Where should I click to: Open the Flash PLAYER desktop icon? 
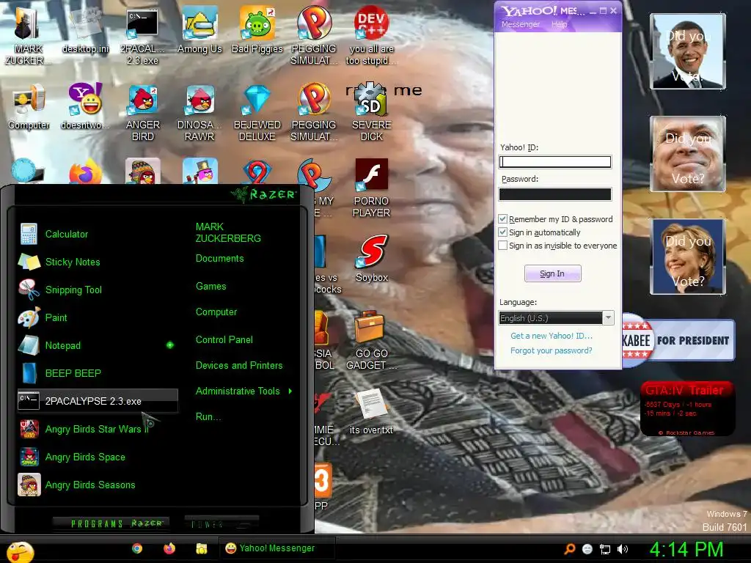(371, 188)
